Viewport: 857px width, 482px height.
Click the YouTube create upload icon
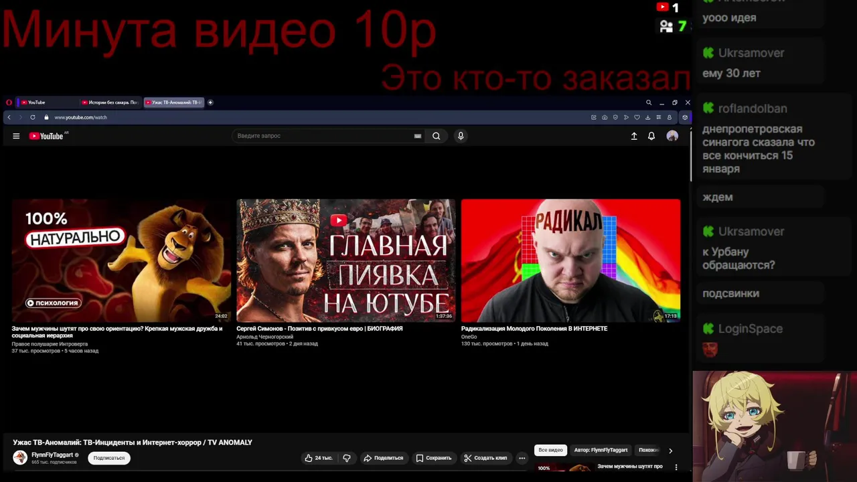click(634, 136)
